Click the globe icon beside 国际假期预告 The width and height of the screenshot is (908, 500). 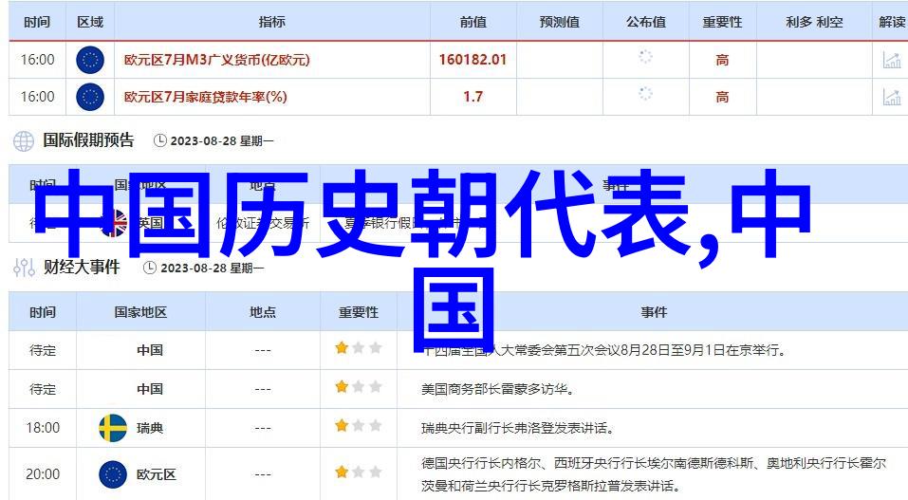point(24,141)
